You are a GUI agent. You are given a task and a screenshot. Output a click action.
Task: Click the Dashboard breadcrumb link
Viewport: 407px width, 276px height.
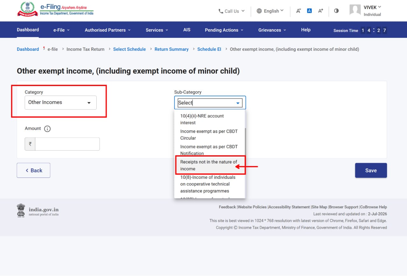[28, 49]
